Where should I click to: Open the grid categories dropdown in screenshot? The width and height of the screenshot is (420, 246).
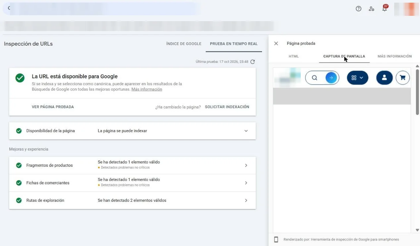(x=357, y=78)
